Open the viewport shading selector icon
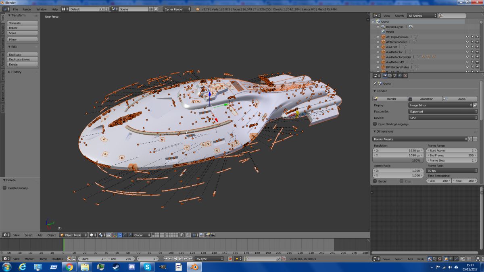 pyautogui.click(x=93, y=235)
